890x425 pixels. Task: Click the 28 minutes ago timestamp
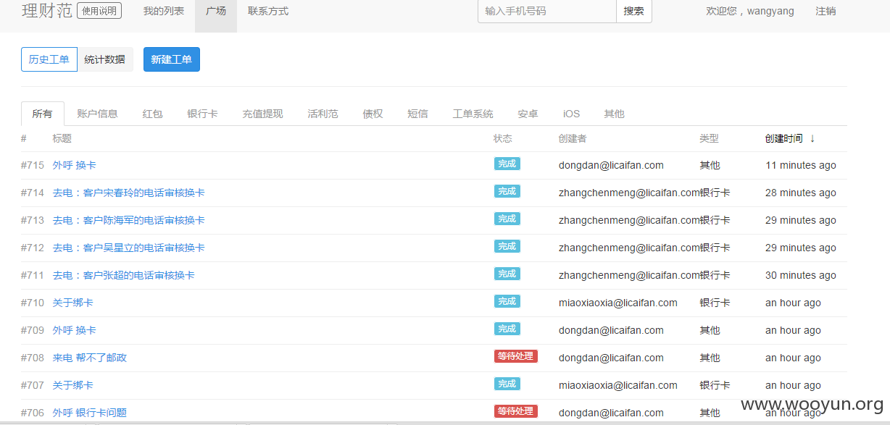(x=801, y=193)
